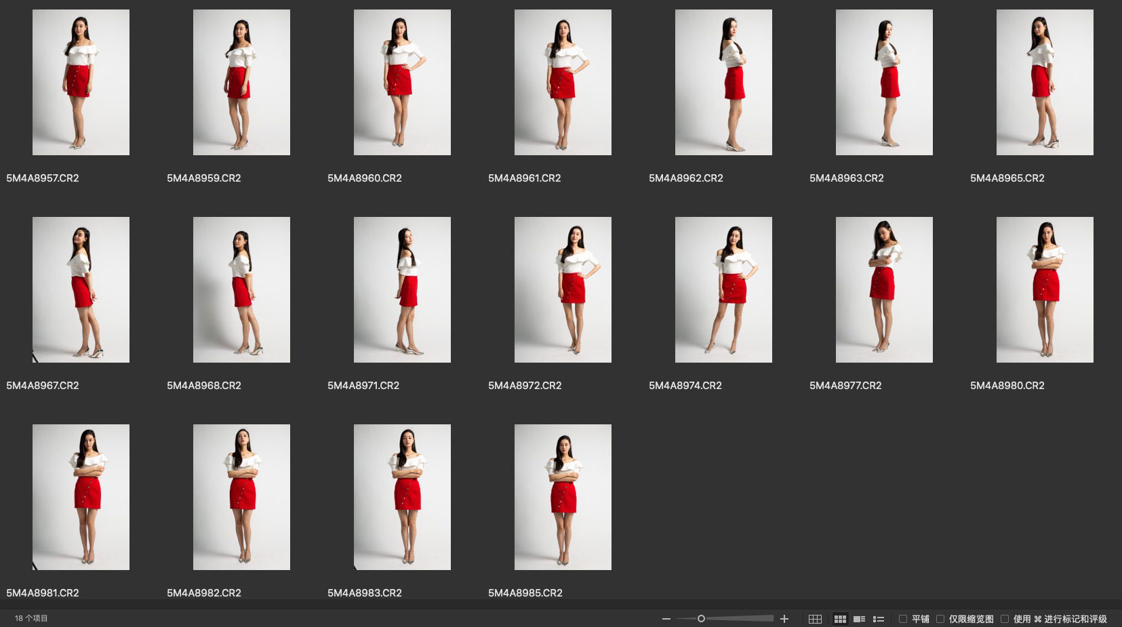Switch to details view icon
The width and height of the screenshot is (1122, 627).
coord(859,619)
